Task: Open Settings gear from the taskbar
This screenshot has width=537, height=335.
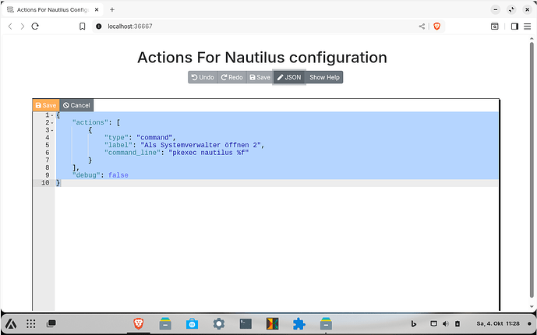Action: [x=218, y=323]
